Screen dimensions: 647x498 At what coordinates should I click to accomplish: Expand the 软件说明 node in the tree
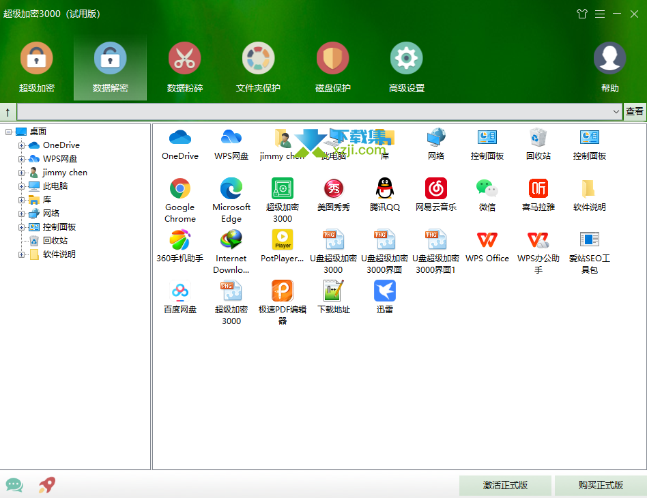pos(21,254)
